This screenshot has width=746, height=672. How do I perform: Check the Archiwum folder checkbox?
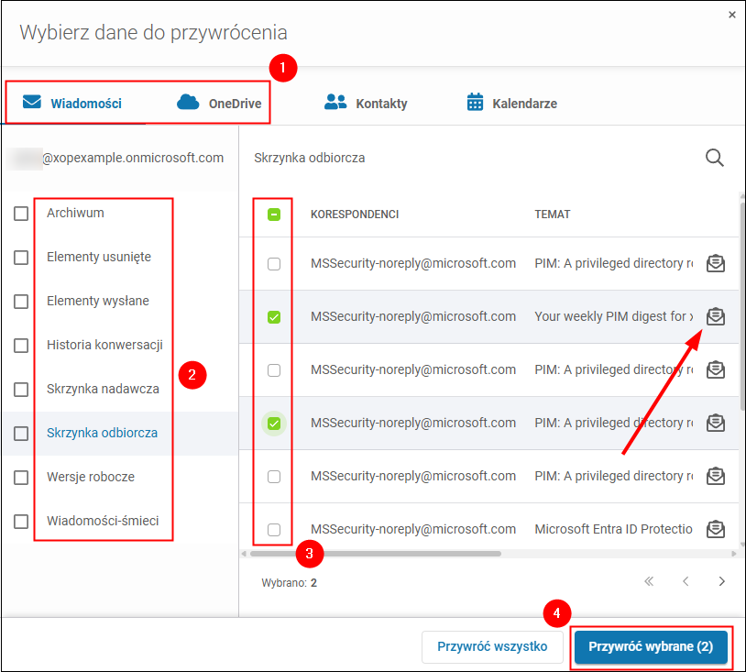coord(20,213)
